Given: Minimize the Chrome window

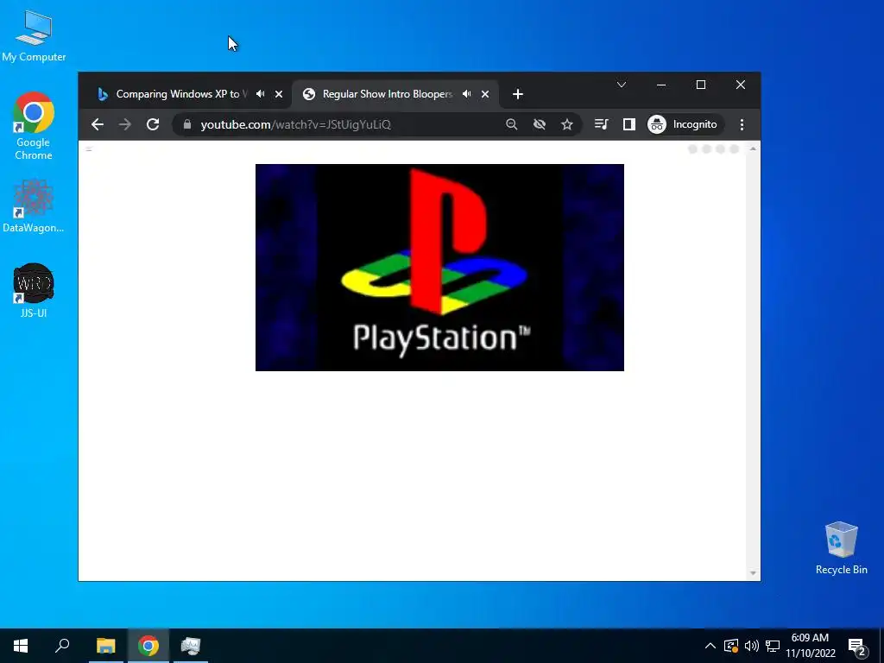Looking at the screenshot, I should [661, 85].
